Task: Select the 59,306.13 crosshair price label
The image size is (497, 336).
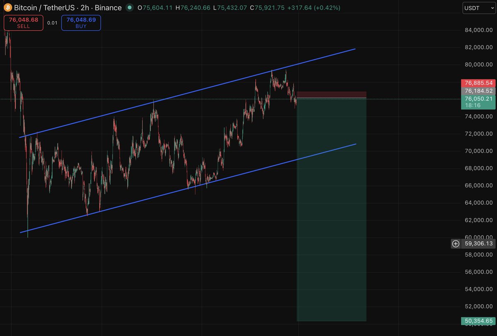Action: (478, 244)
